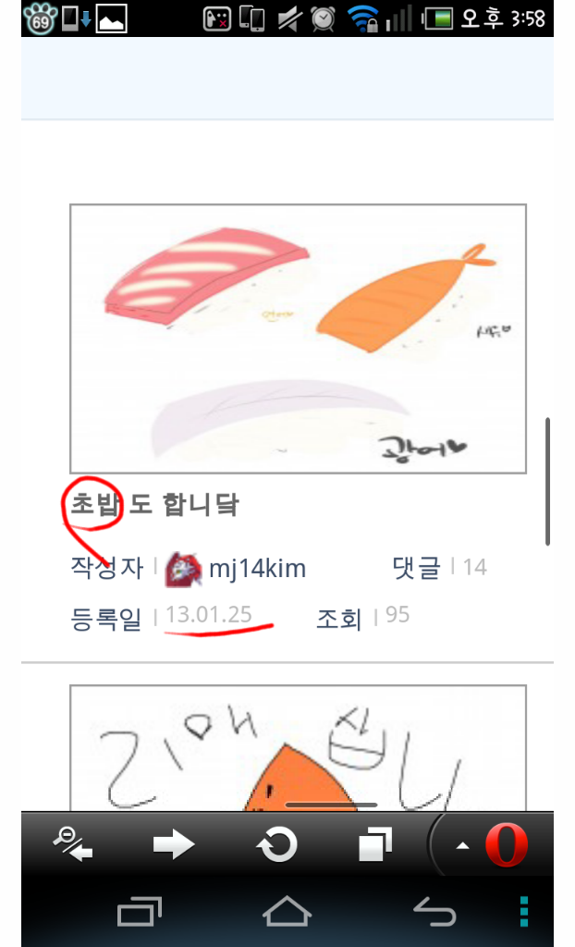Open the sushi drawing thumbnail

point(298,338)
